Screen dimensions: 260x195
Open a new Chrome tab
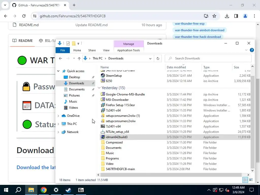(74, 5)
